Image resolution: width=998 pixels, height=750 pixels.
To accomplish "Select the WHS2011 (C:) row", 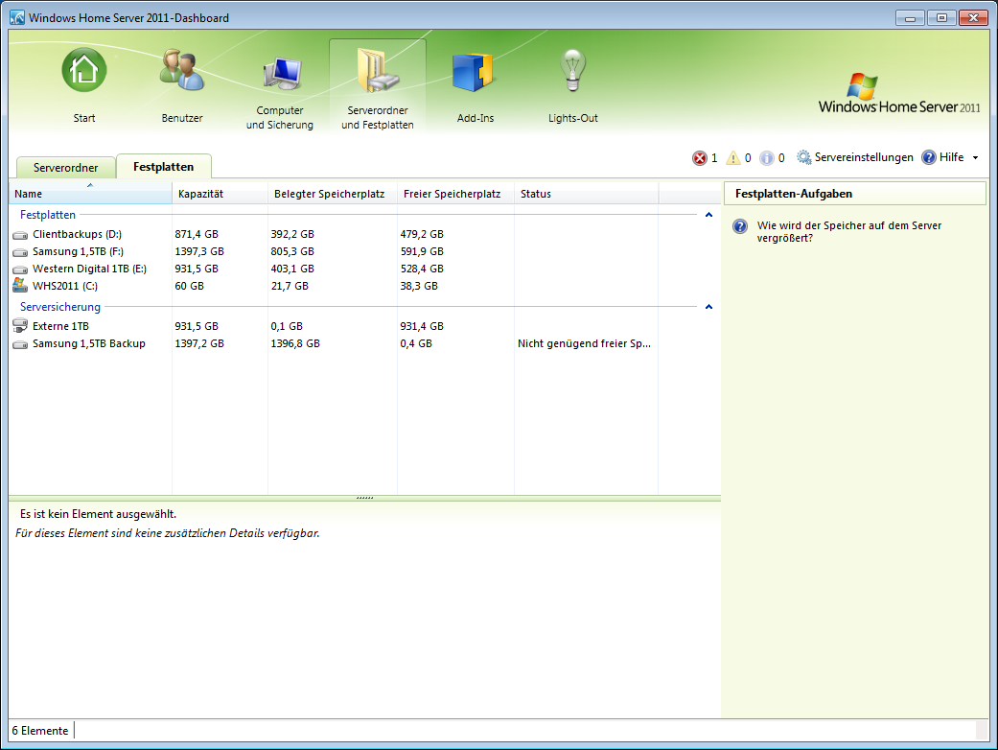I will click(x=364, y=286).
